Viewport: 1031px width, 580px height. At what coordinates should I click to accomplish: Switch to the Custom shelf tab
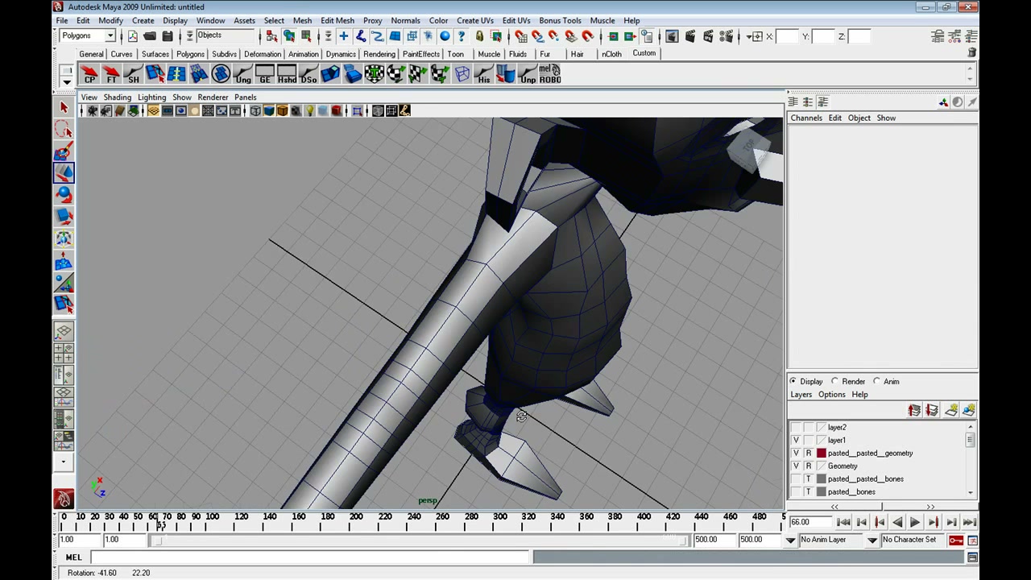(x=644, y=53)
